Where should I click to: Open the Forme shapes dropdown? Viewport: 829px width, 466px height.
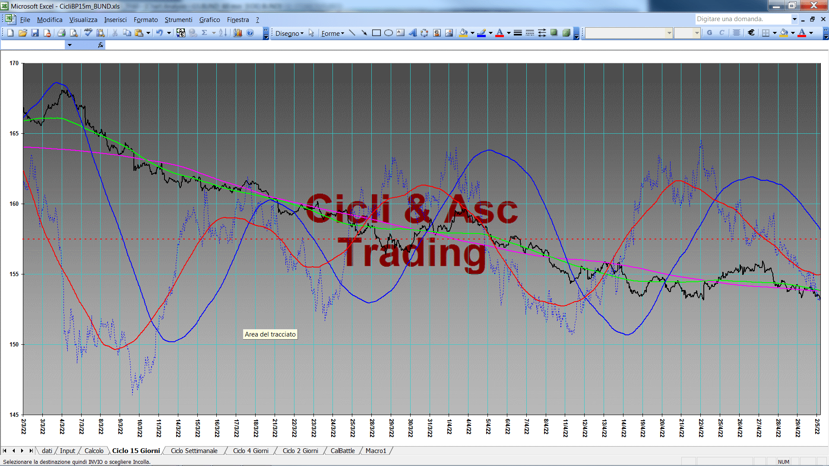click(x=332, y=33)
